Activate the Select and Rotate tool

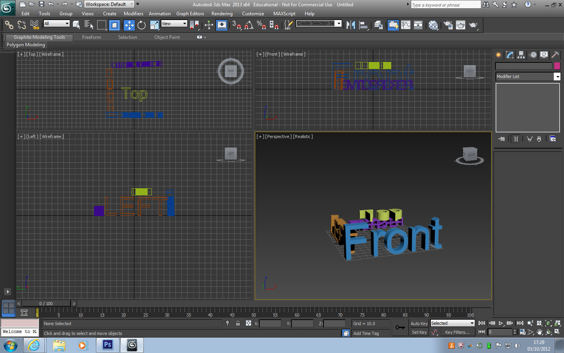pos(141,25)
